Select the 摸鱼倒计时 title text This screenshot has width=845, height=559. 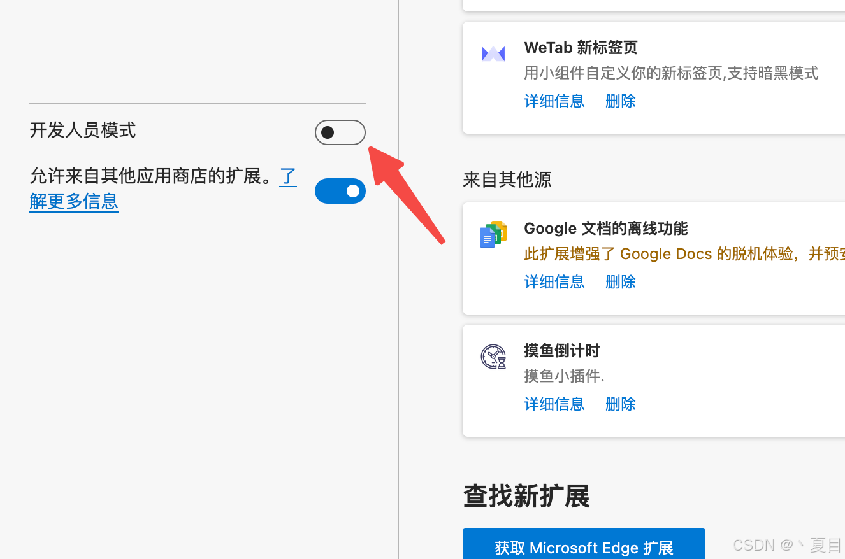[x=562, y=351]
